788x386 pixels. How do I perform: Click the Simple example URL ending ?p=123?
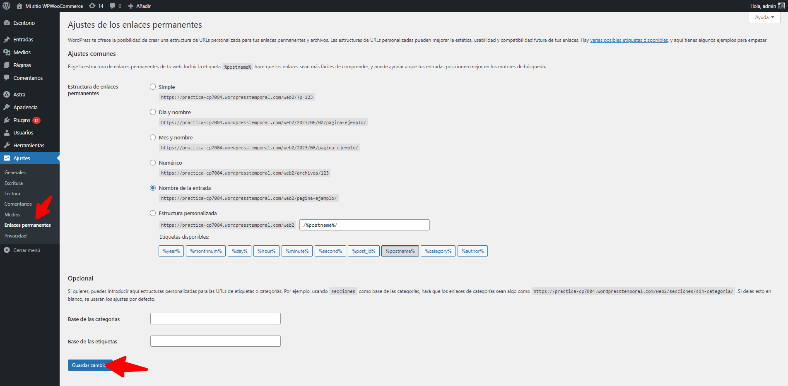237,97
